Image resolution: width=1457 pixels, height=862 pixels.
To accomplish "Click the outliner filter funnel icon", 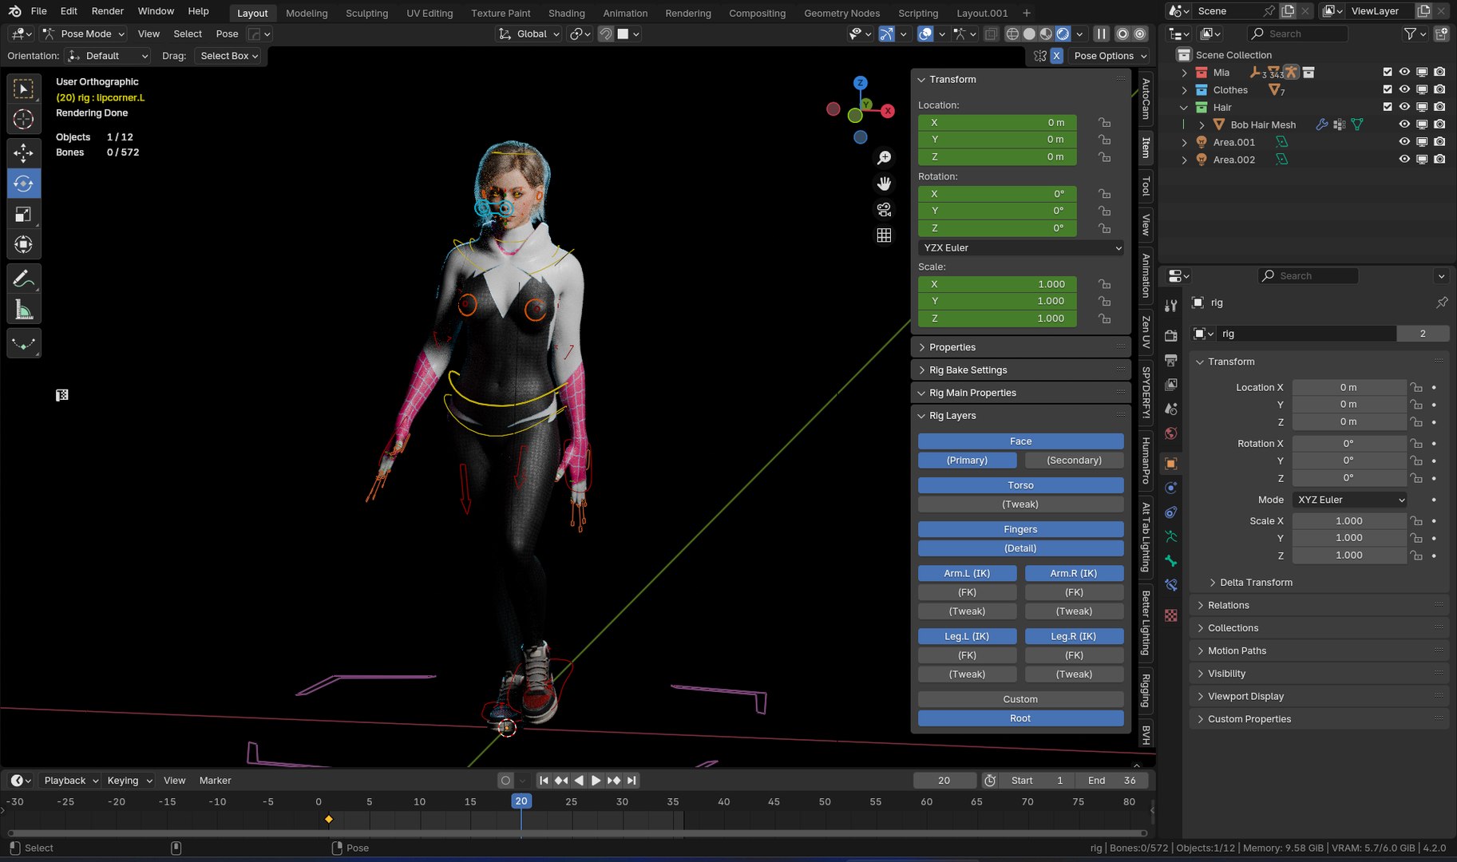I will pyautogui.click(x=1411, y=34).
